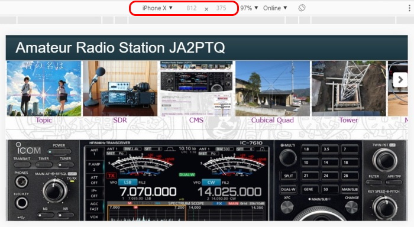
Task: Click the TUNER button on the radio
Action: click(66, 165)
